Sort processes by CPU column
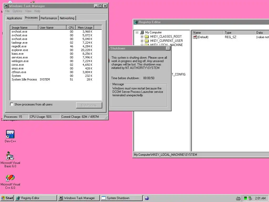This screenshot has height=202, width=269. (71, 27)
